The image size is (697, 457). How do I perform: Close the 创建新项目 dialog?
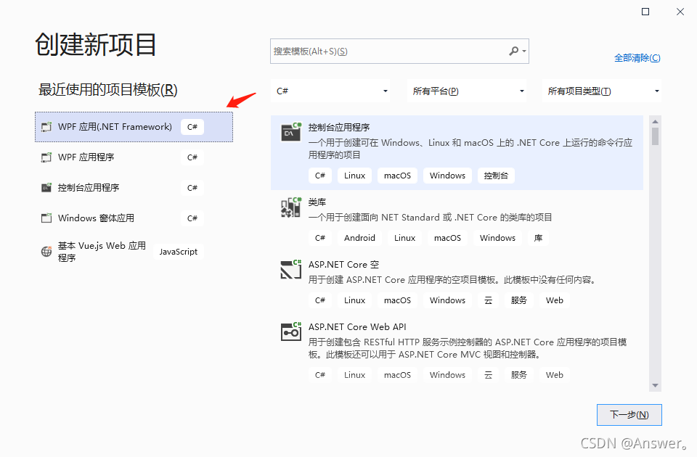point(680,12)
